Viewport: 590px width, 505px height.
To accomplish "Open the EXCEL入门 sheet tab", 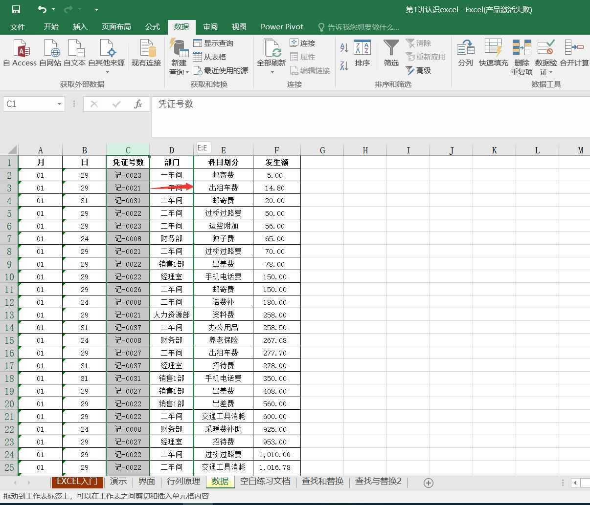I will tap(77, 482).
